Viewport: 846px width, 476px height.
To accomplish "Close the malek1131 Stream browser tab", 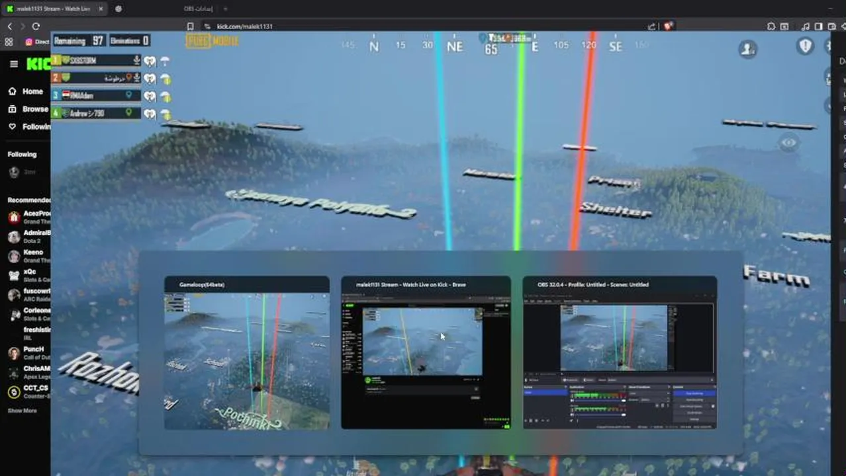I will point(100,9).
